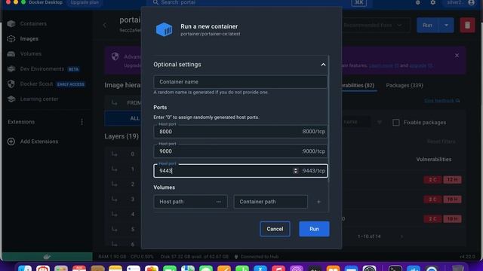Click the dialog scrollbar
The image size is (483, 271).
(329, 118)
